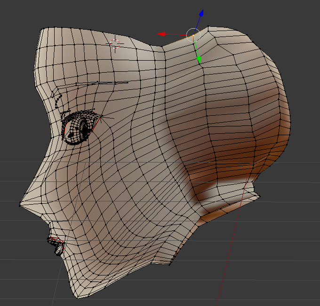Click the red-white 3D cursor on forehead

(x=115, y=44)
